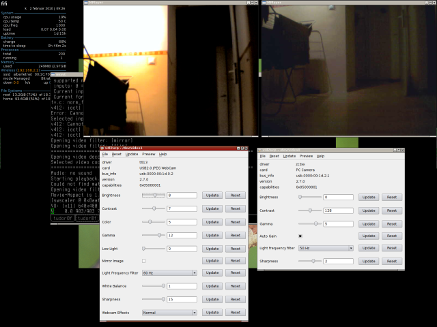Enable the Mirror Image checkbox
This screenshot has width=437, height=327.
143,261
